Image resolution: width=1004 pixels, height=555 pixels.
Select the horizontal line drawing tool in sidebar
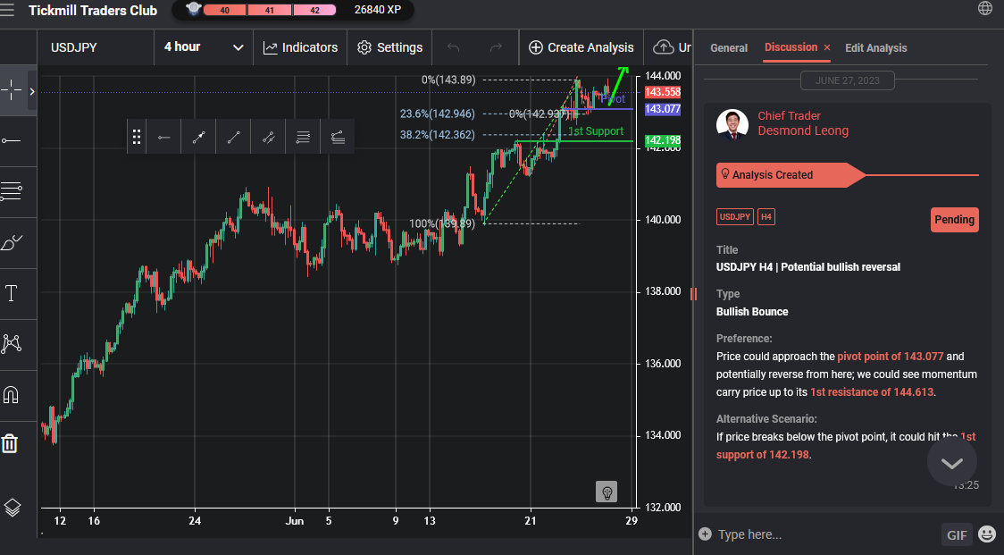(12, 140)
